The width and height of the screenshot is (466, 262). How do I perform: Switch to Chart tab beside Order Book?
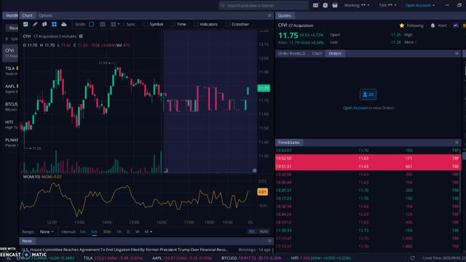[x=317, y=53]
